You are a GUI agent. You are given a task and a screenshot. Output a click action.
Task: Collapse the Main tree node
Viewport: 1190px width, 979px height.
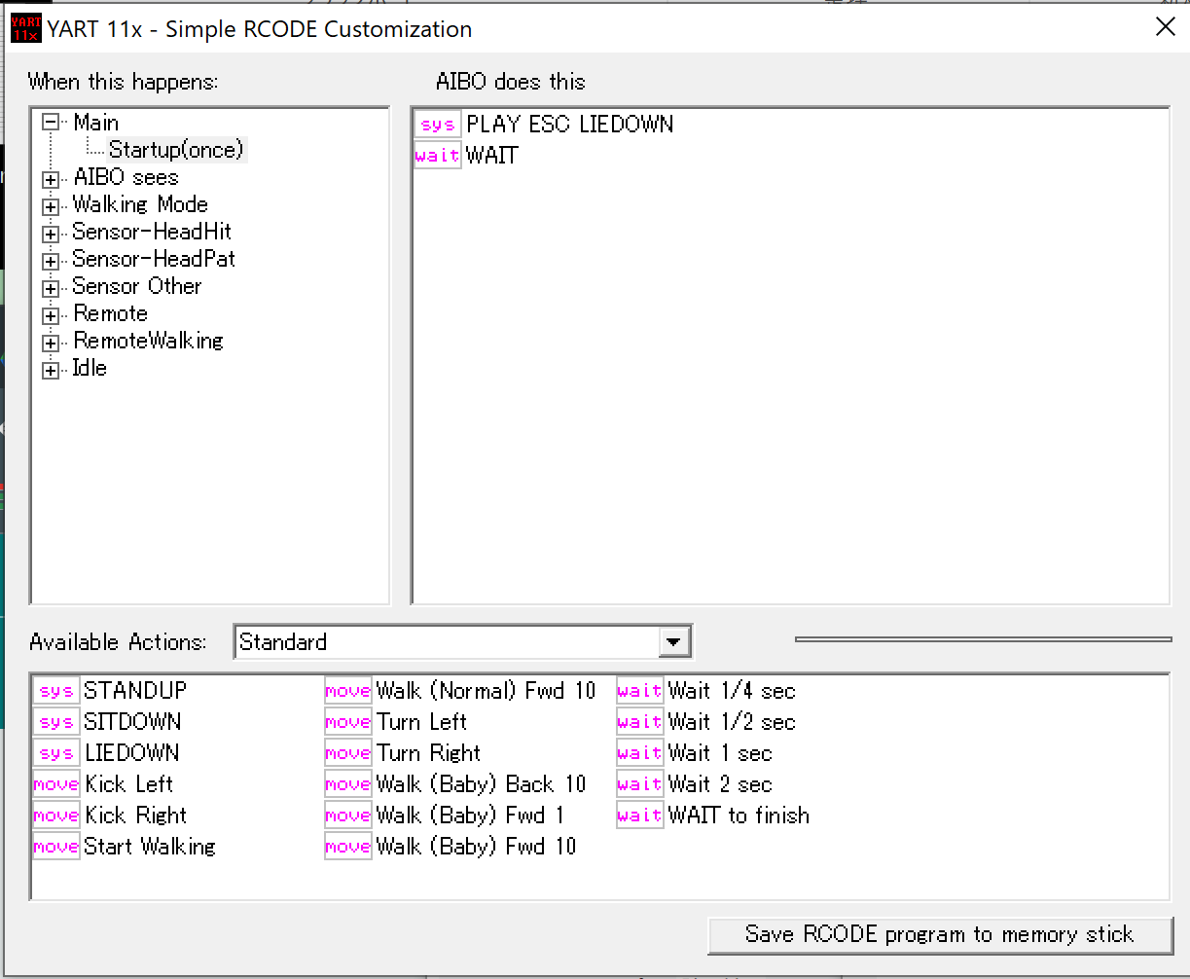click(x=52, y=123)
